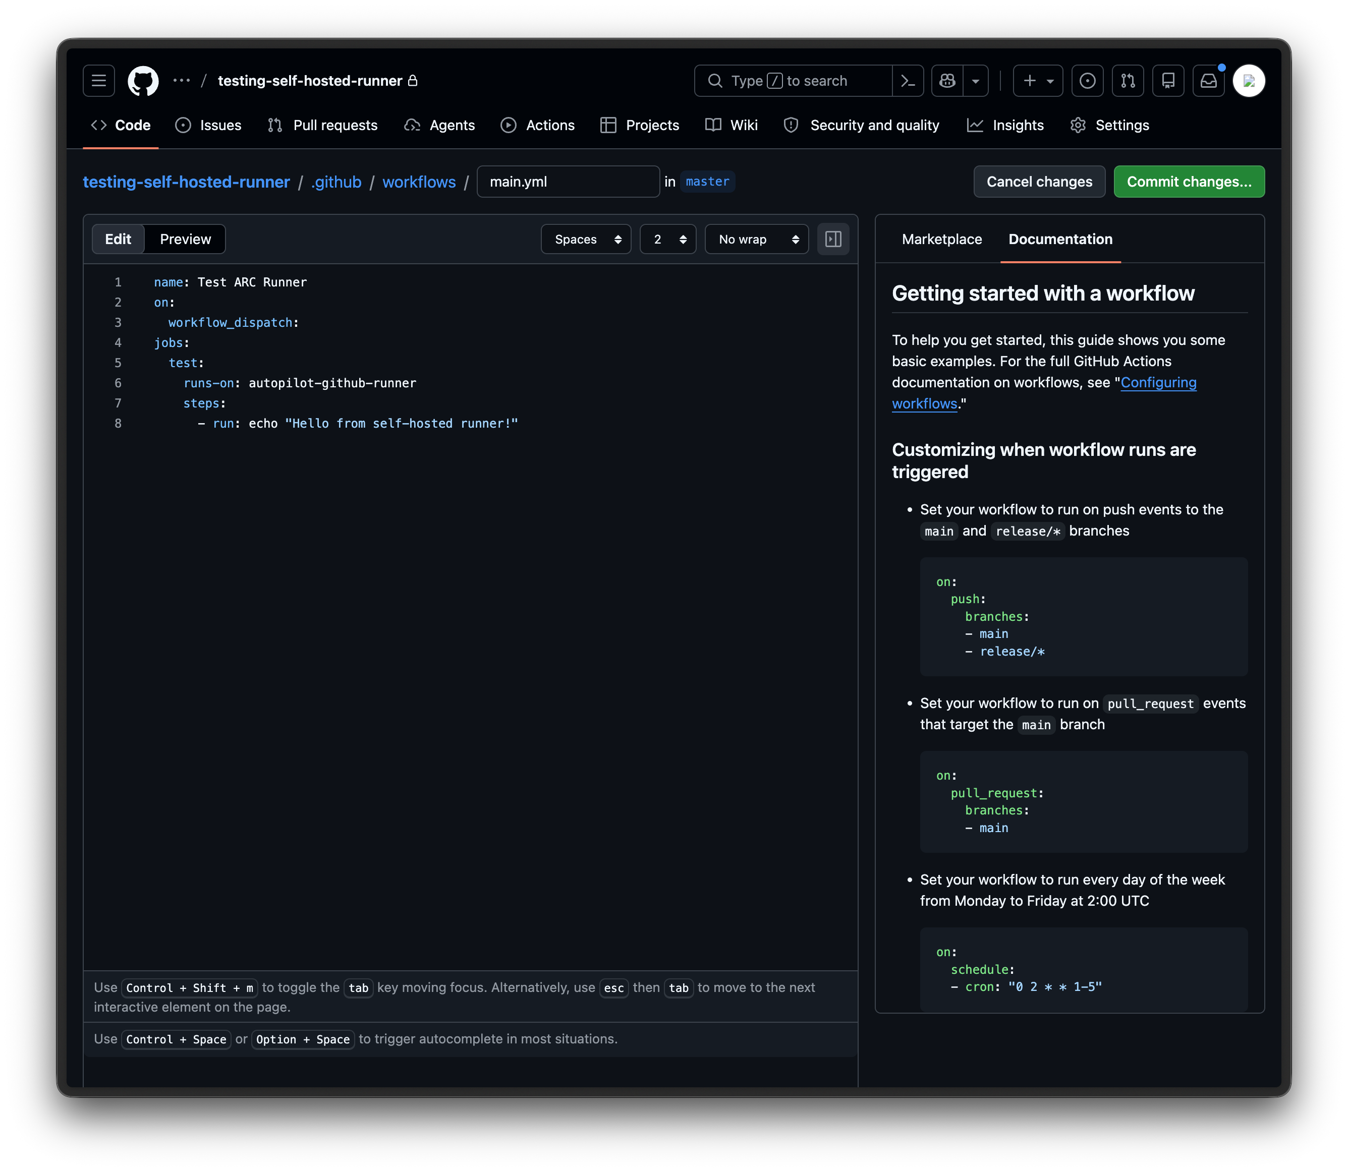The image size is (1348, 1172).
Task: Follow the .github breadcrumb link
Action: pos(336,182)
